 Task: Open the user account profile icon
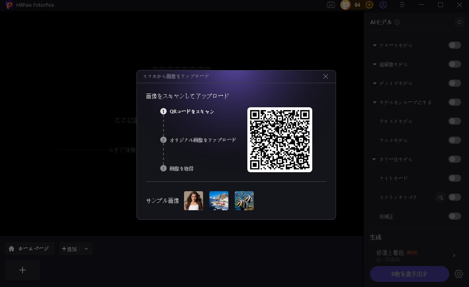coord(383,5)
